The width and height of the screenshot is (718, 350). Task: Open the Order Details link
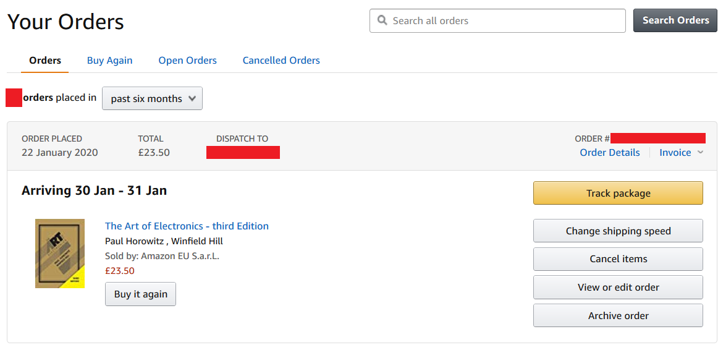click(x=609, y=153)
